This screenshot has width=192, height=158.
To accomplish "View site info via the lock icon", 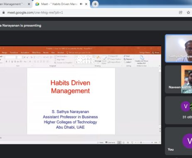I will pyautogui.click(x=4, y=12).
